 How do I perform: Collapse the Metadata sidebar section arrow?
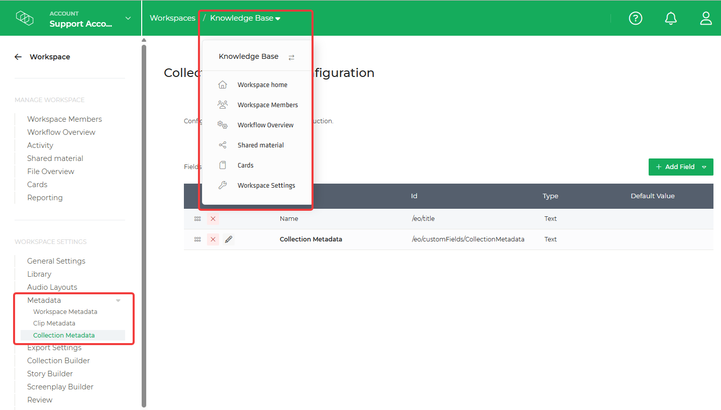tap(118, 300)
